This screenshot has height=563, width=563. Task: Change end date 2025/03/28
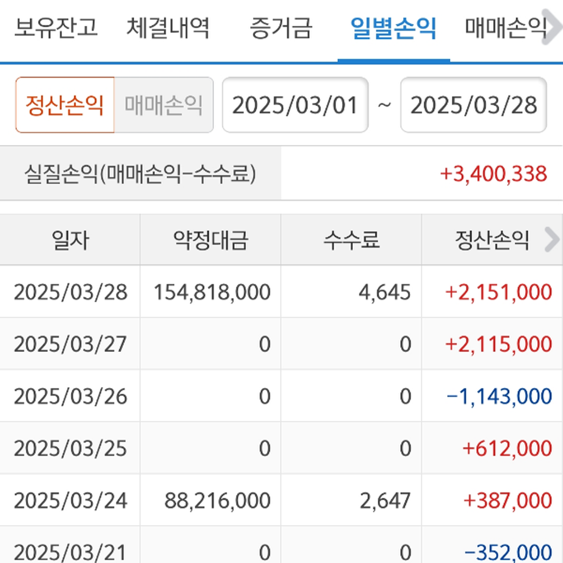pyautogui.click(x=473, y=105)
